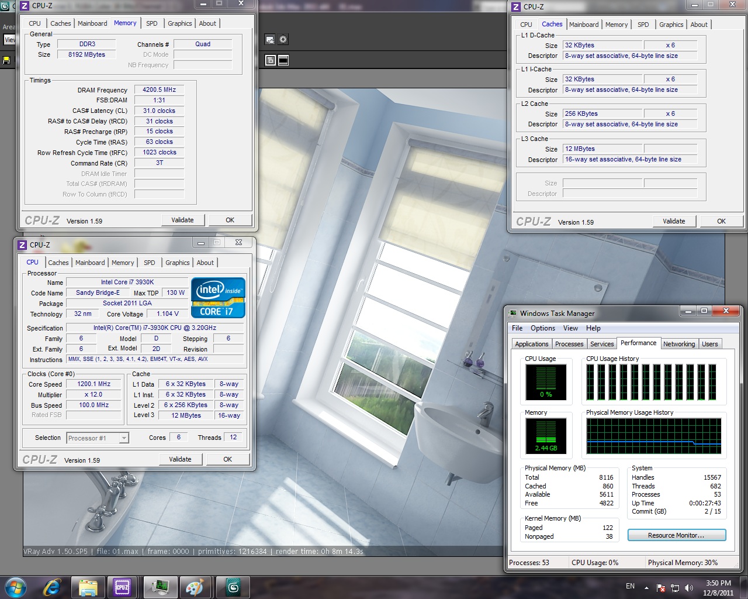
Task: Click Validate in the Caches window
Action: pyautogui.click(x=674, y=221)
